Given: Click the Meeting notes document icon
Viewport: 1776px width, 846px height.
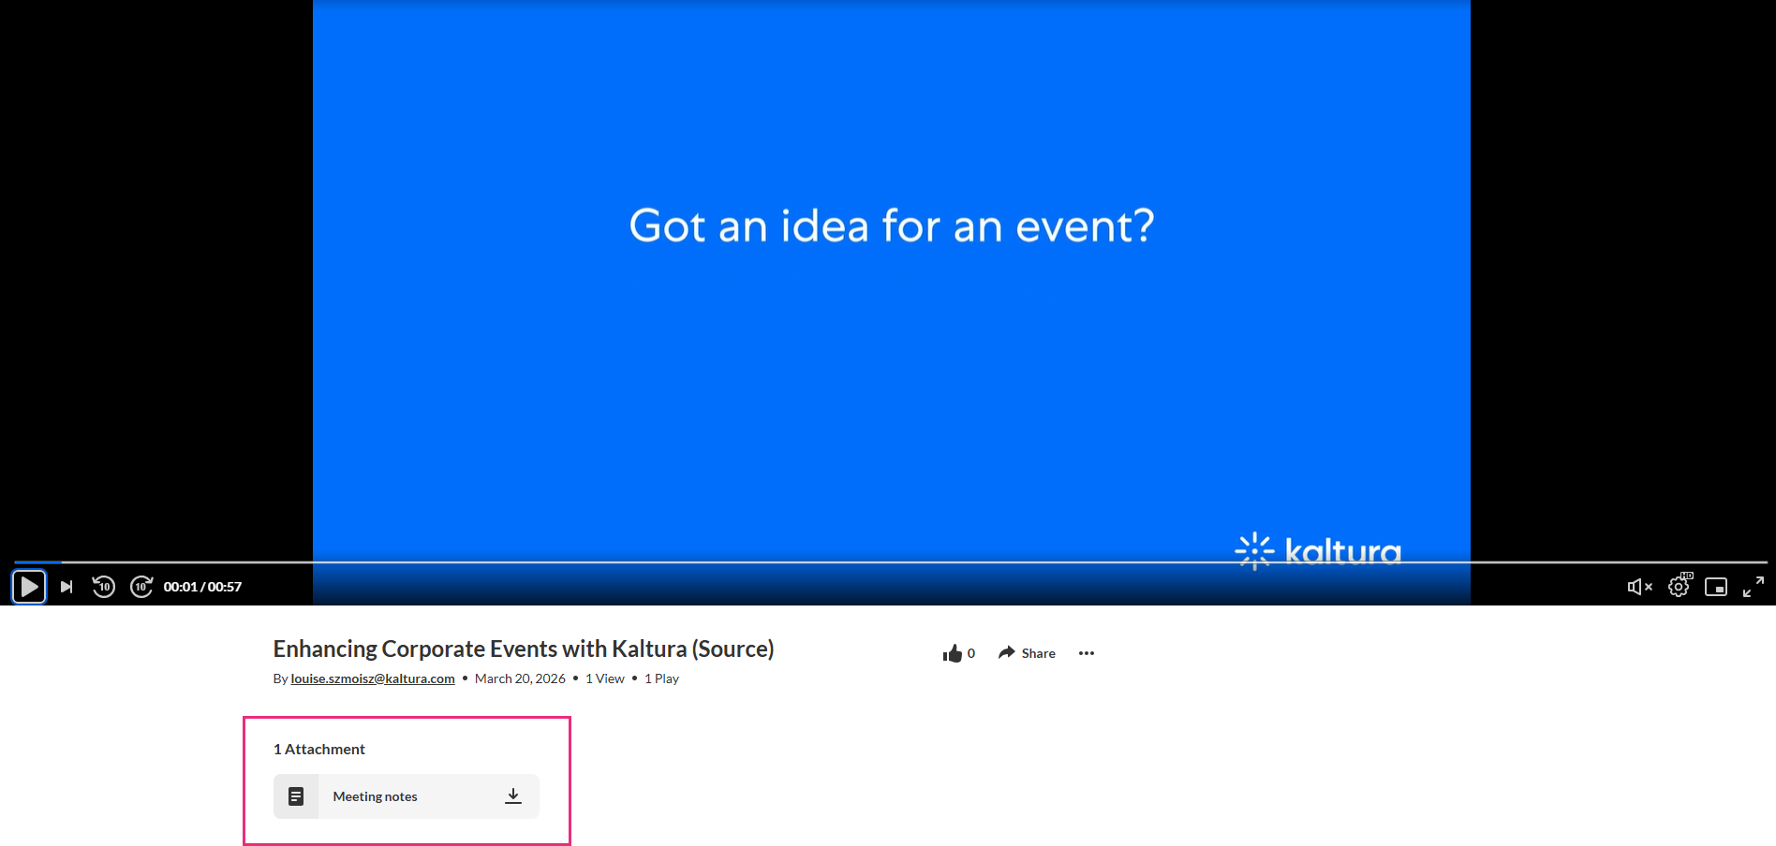Looking at the screenshot, I should pos(296,796).
